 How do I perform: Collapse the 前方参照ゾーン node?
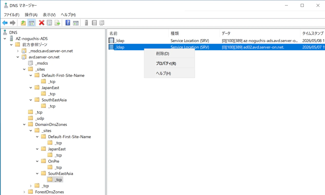tap(11, 45)
